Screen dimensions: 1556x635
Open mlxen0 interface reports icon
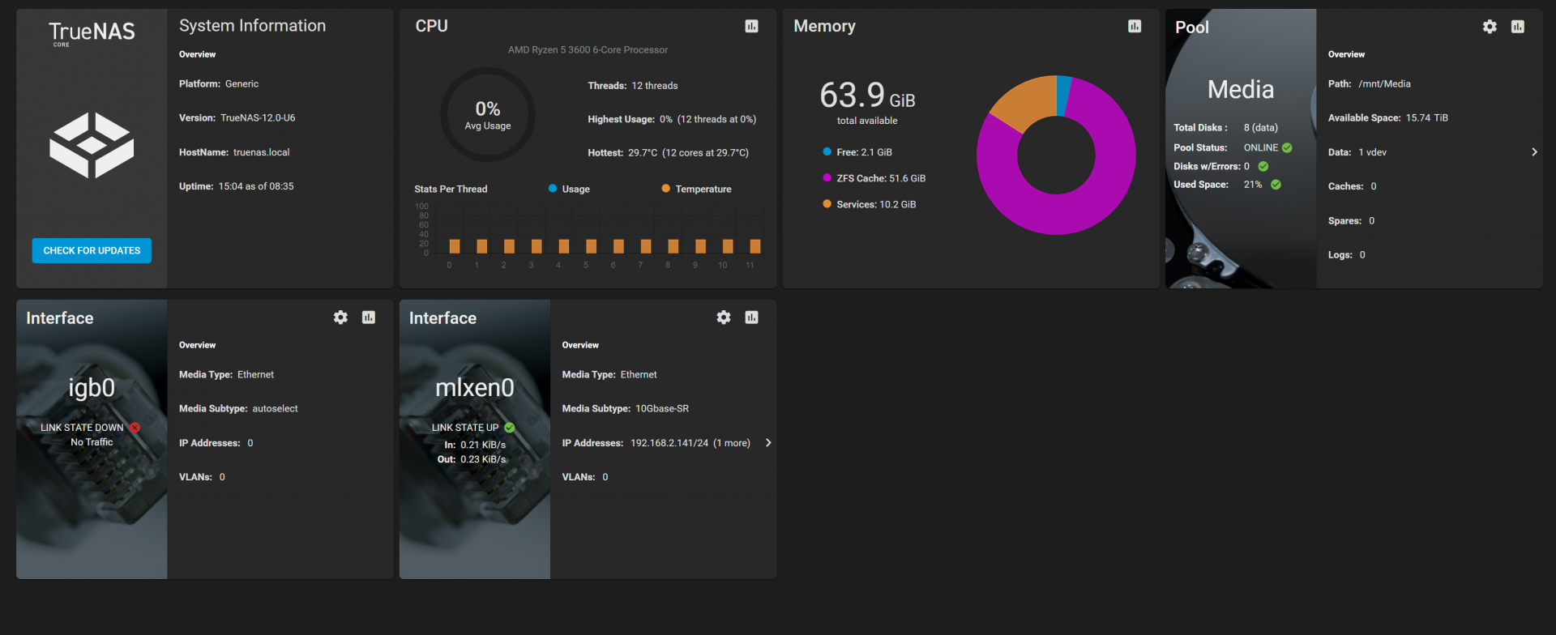[752, 317]
